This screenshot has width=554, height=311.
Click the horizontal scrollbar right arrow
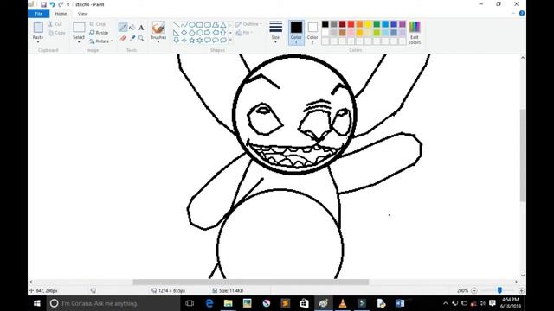(x=517, y=282)
